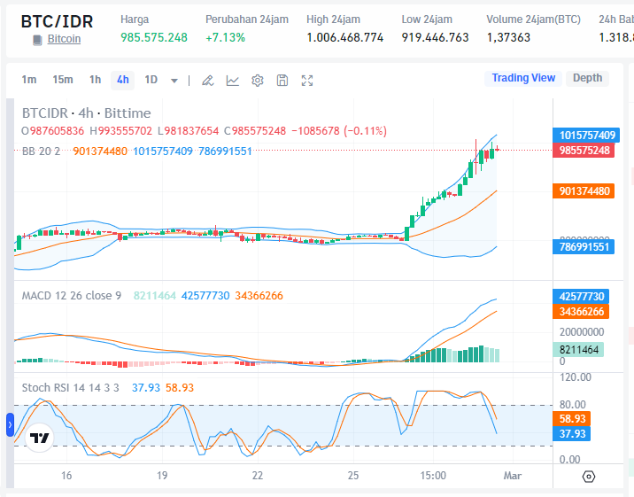The width and height of the screenshot is (634, 497).
Task: Click the Bitcoin document icon
Action: point(37,40)
